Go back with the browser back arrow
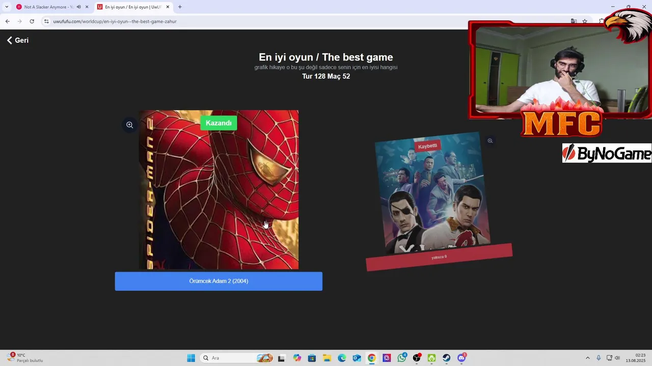 tap(7, 21)
